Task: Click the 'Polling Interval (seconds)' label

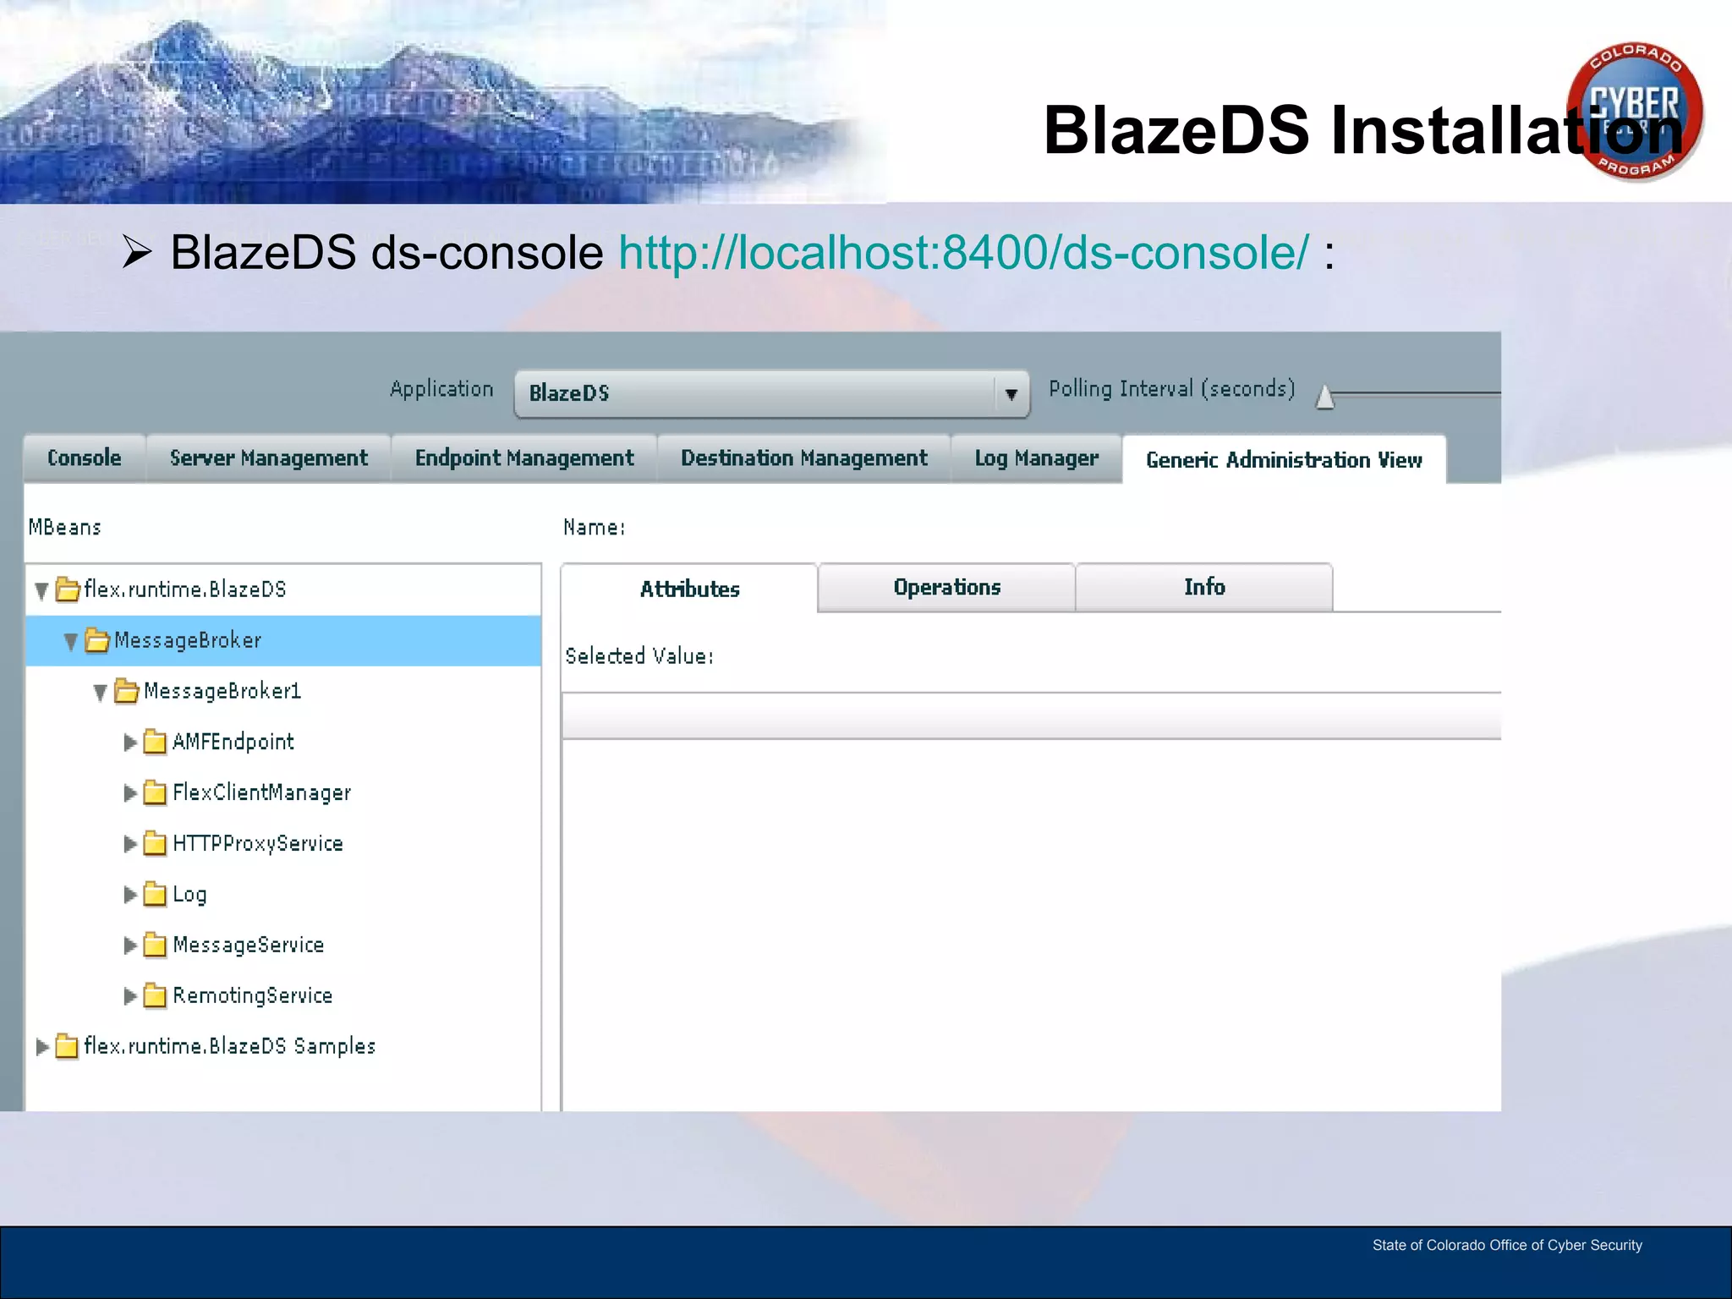Action: [x=1172, y=389]
